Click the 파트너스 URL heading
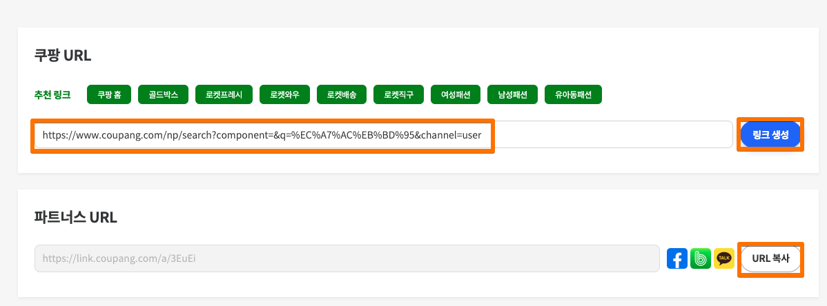 pos(75,217)
